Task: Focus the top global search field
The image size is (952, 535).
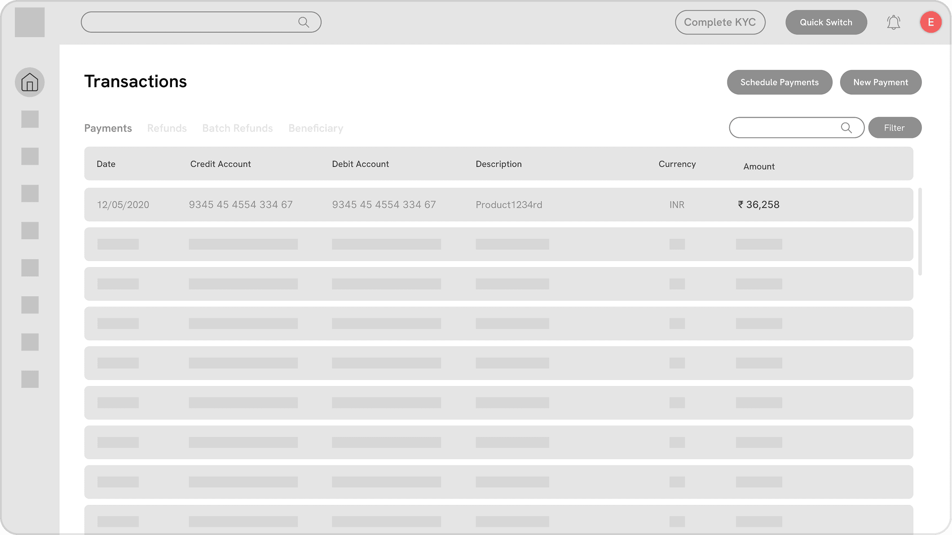Action: coord(189,22)
